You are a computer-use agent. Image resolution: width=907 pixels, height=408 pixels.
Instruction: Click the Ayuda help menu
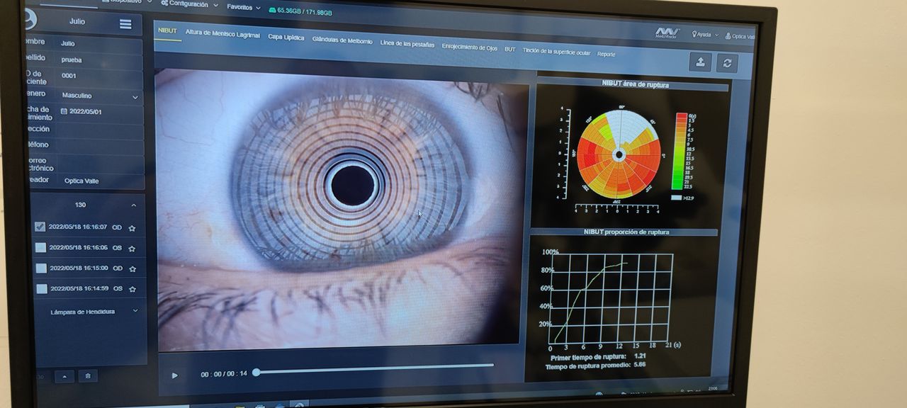point(704,35)
